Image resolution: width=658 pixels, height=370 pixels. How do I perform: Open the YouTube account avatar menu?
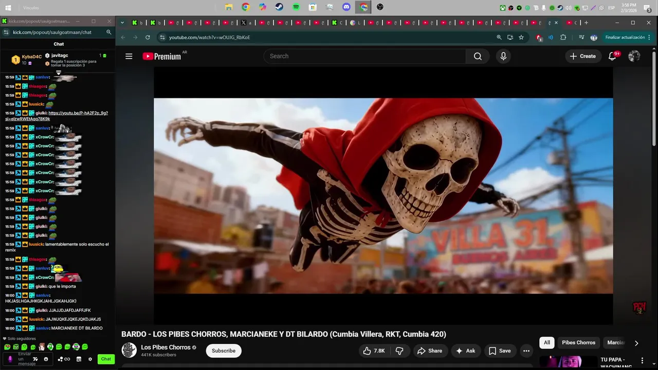634,57
